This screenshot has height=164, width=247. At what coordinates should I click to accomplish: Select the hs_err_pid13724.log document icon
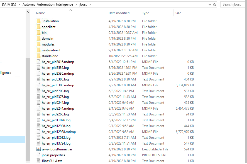pos(38,143)
